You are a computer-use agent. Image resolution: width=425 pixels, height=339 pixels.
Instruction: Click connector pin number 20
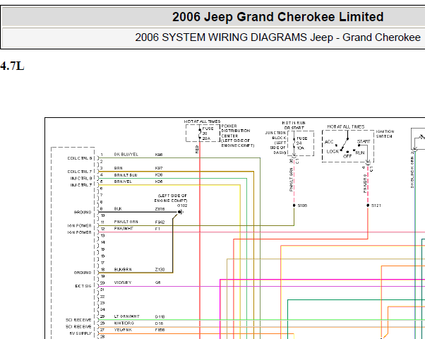tap(102, 283)
